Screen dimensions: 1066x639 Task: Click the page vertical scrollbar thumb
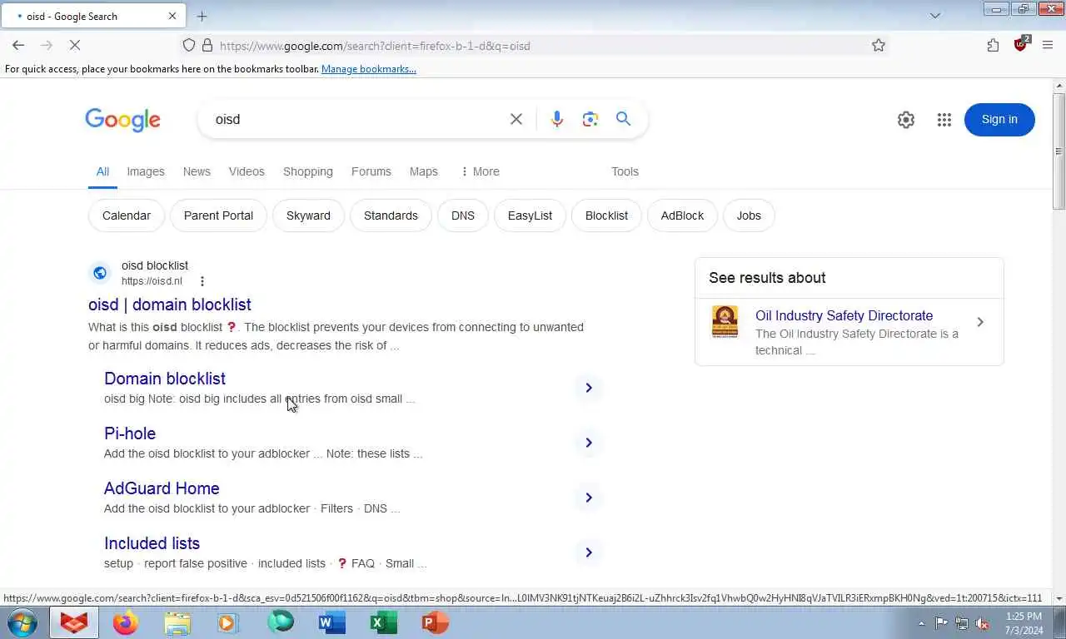click(x=1059, y=151)
